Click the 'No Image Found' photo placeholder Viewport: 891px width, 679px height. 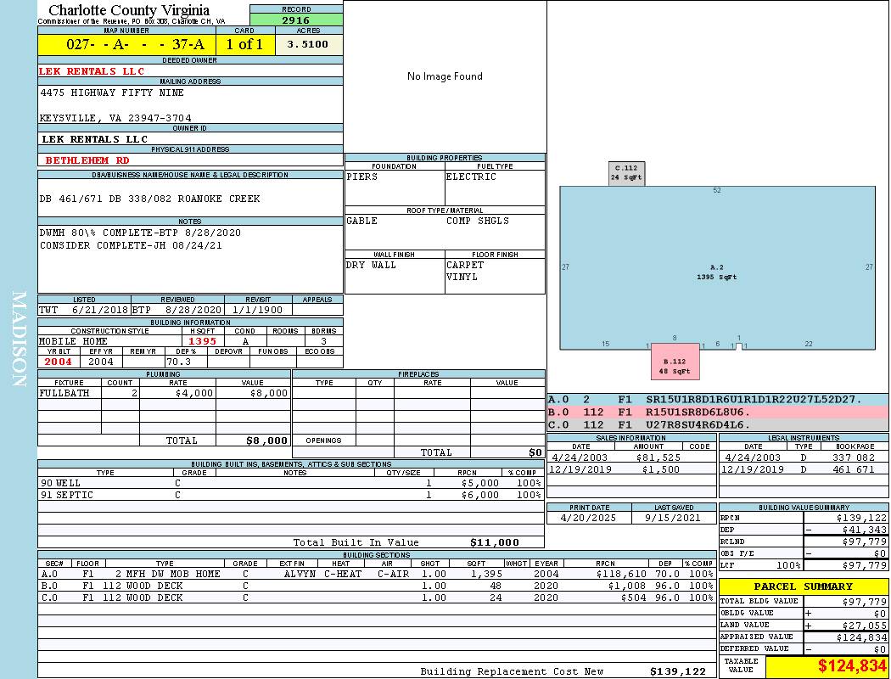click(x=445, y=76)
